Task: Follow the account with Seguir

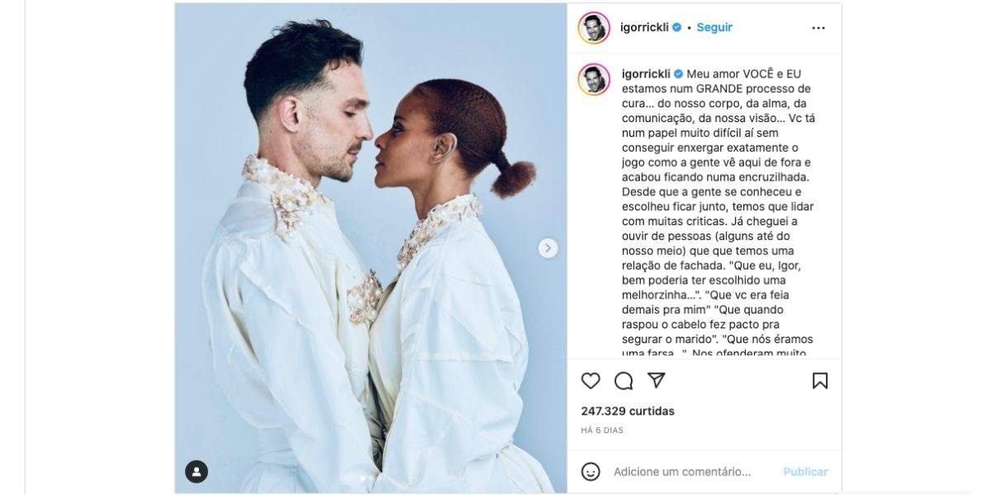Action: coord(714,27)
